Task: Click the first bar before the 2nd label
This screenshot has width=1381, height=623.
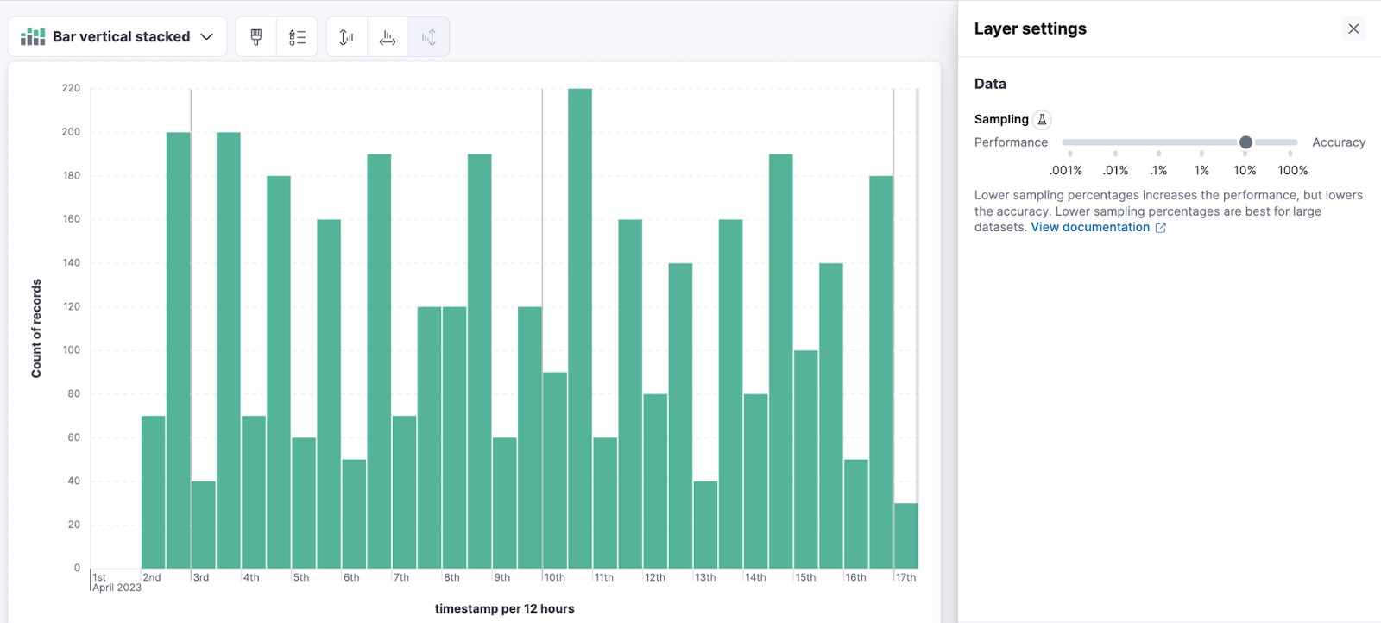Action: [x=153, y=492]
